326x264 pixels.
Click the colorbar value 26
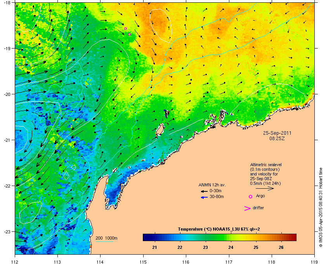(x=281, y=247)
